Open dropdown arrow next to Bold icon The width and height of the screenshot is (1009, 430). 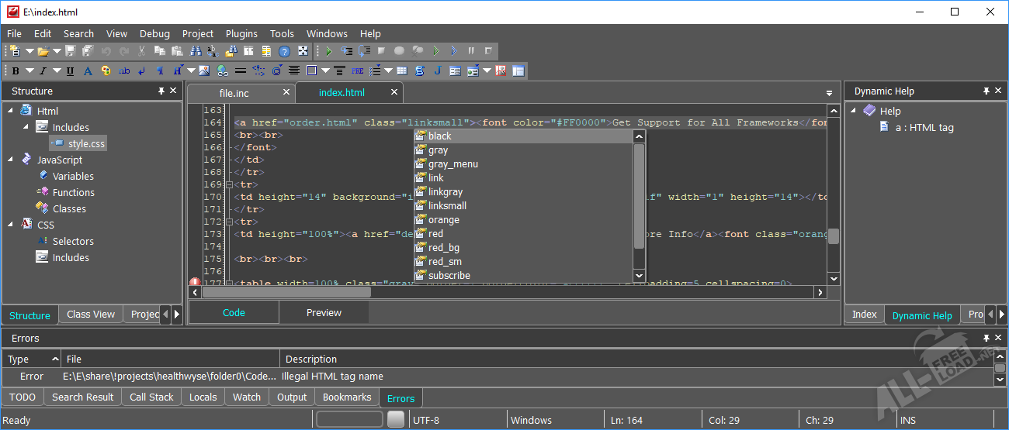click(x=29, y=71)
